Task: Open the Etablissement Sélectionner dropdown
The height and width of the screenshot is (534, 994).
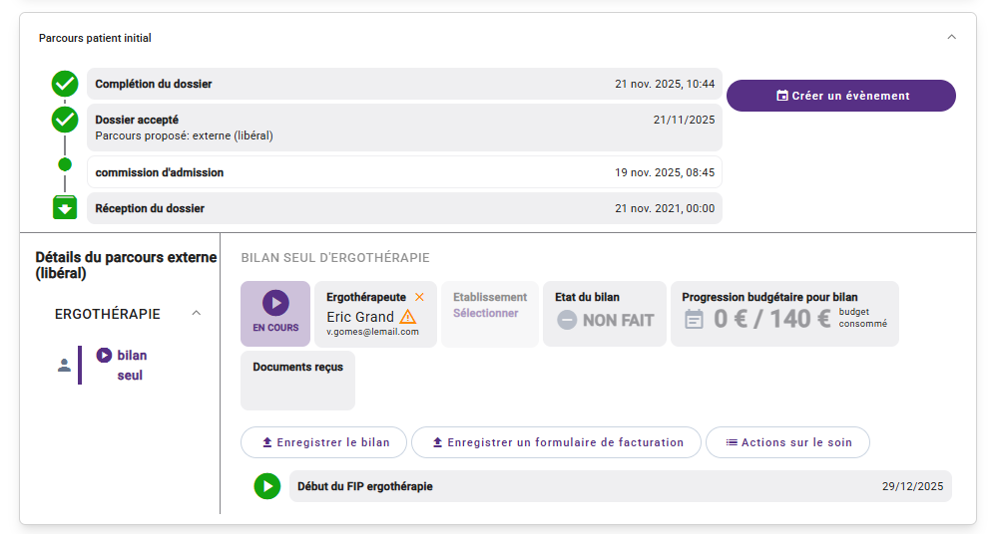Action: 486,313
